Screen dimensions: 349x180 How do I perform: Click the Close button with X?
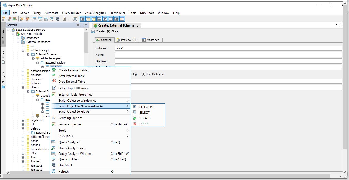112,31
